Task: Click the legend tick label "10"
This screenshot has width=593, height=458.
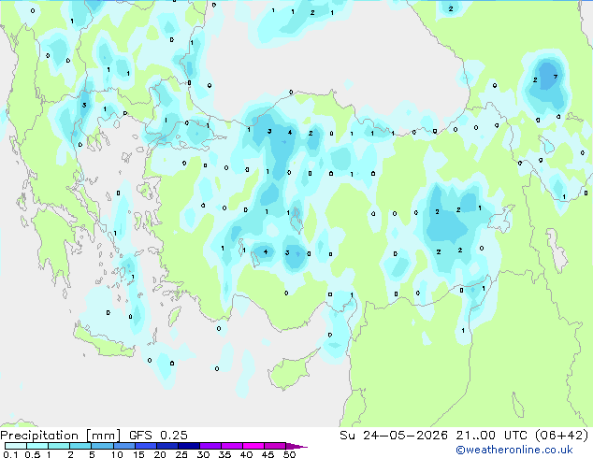Action: pos(117,454)
